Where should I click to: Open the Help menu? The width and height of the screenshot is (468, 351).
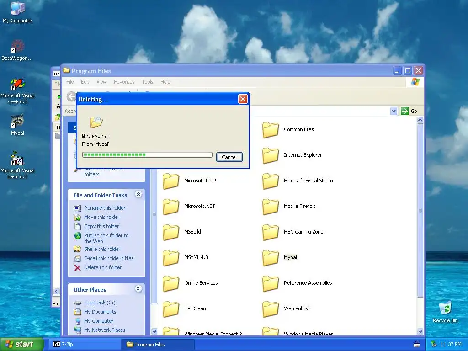165,82
